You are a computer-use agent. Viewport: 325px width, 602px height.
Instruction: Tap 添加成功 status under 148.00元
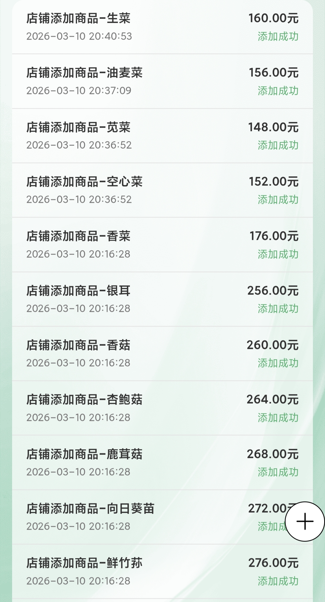point(278,145)
